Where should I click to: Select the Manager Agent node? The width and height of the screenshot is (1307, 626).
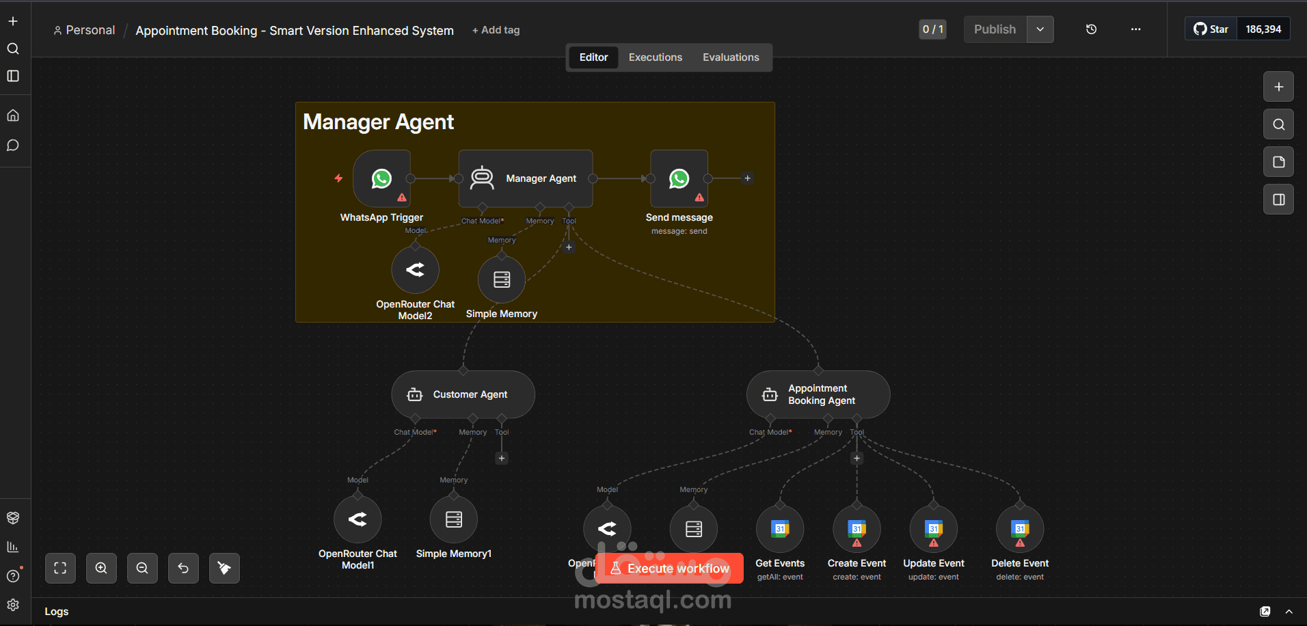525,178
